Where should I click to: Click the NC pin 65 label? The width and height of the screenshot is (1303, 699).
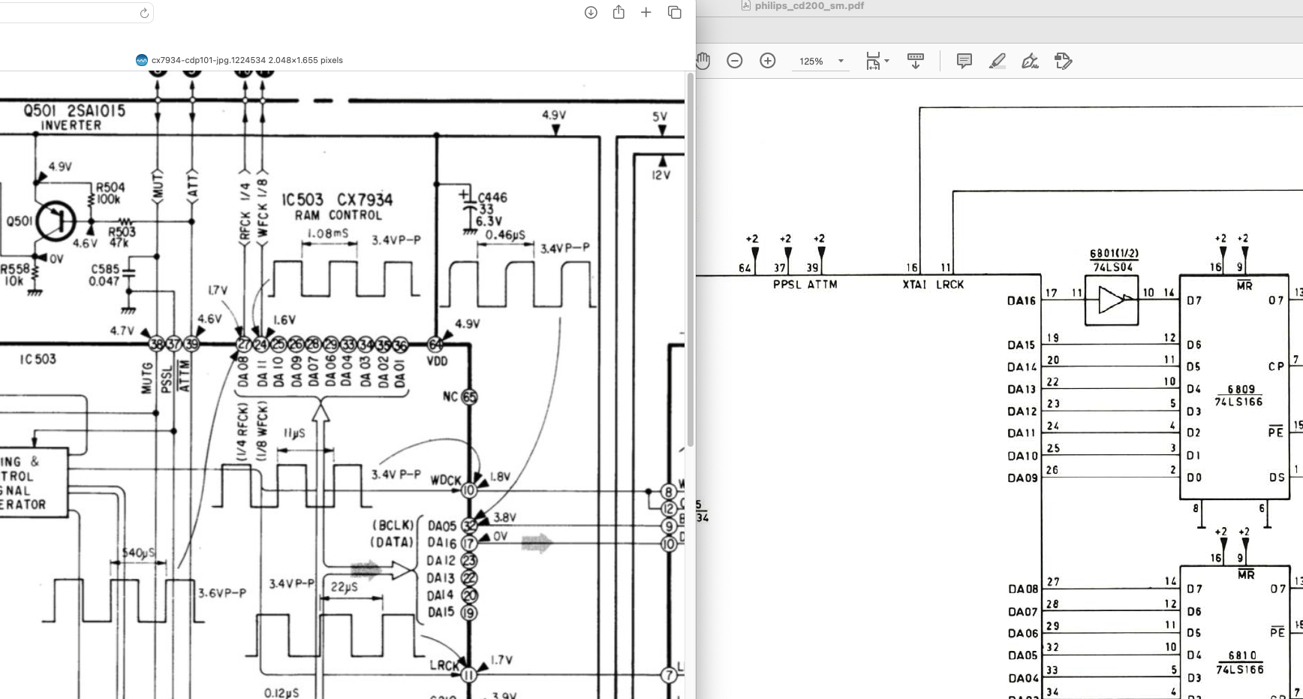pyautogui.click(x=450, y=396)
